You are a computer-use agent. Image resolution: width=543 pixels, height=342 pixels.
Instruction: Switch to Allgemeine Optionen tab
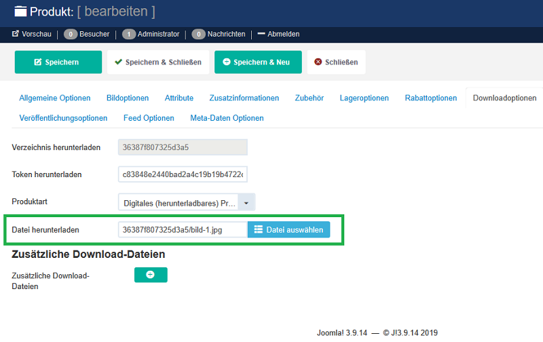(55, 98)
